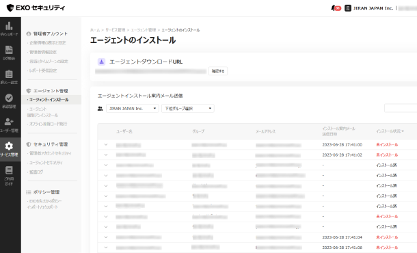Image resolution: width=417 pixels, height=253 pixels.
Task: Go to サービス管理 breadcrumb link
Action: (x=115, y=30)
